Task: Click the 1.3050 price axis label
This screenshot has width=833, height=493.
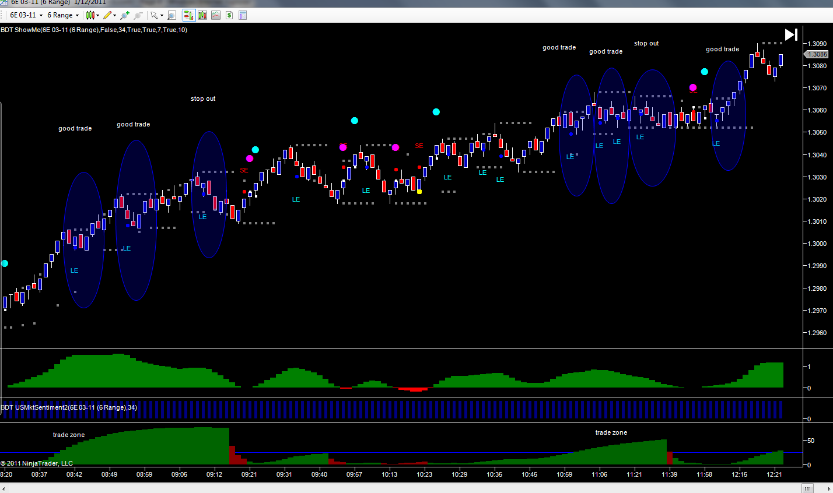Action: tap(817, 132)
